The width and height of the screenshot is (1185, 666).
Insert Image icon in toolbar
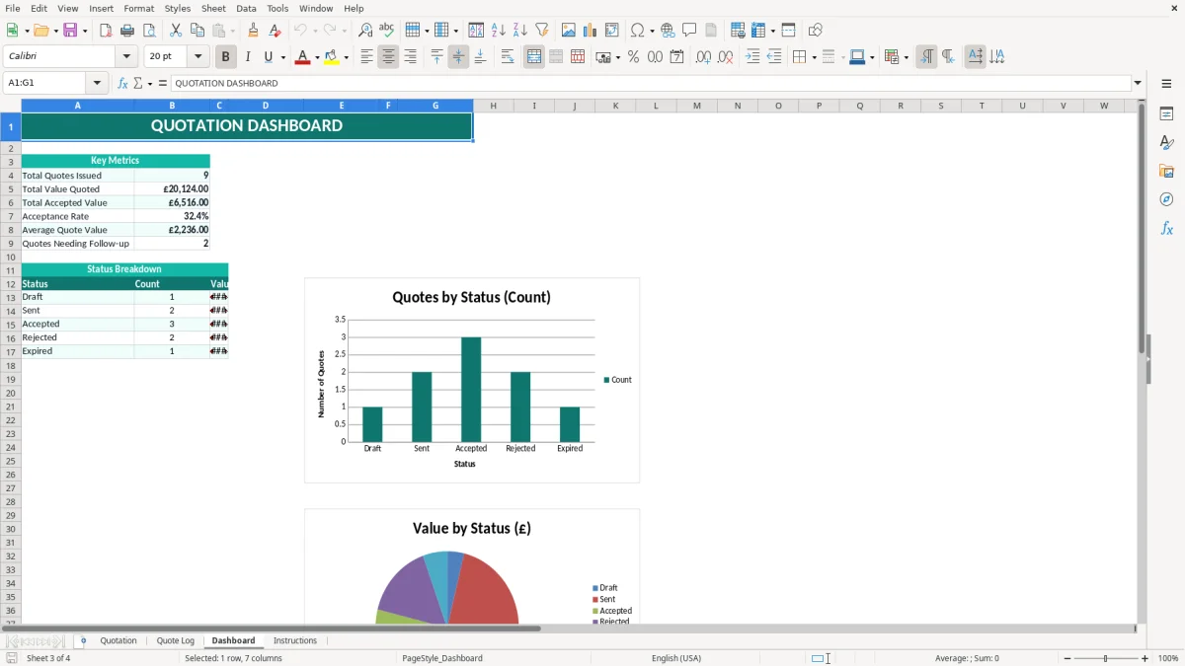569,31
